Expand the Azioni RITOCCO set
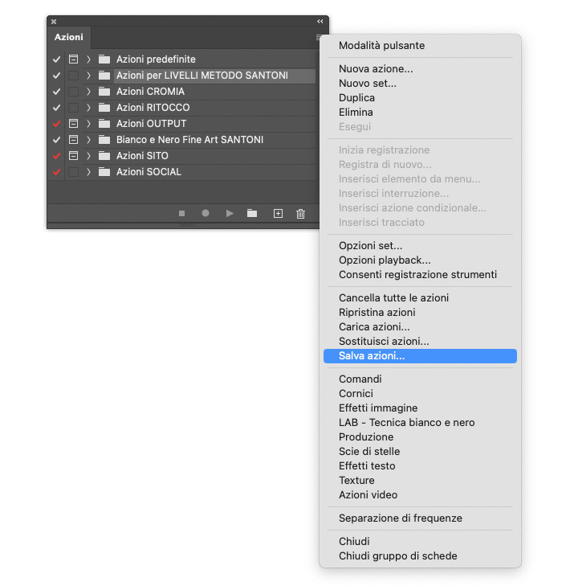The height and width of the screenshot is (586, 574). 89,108
